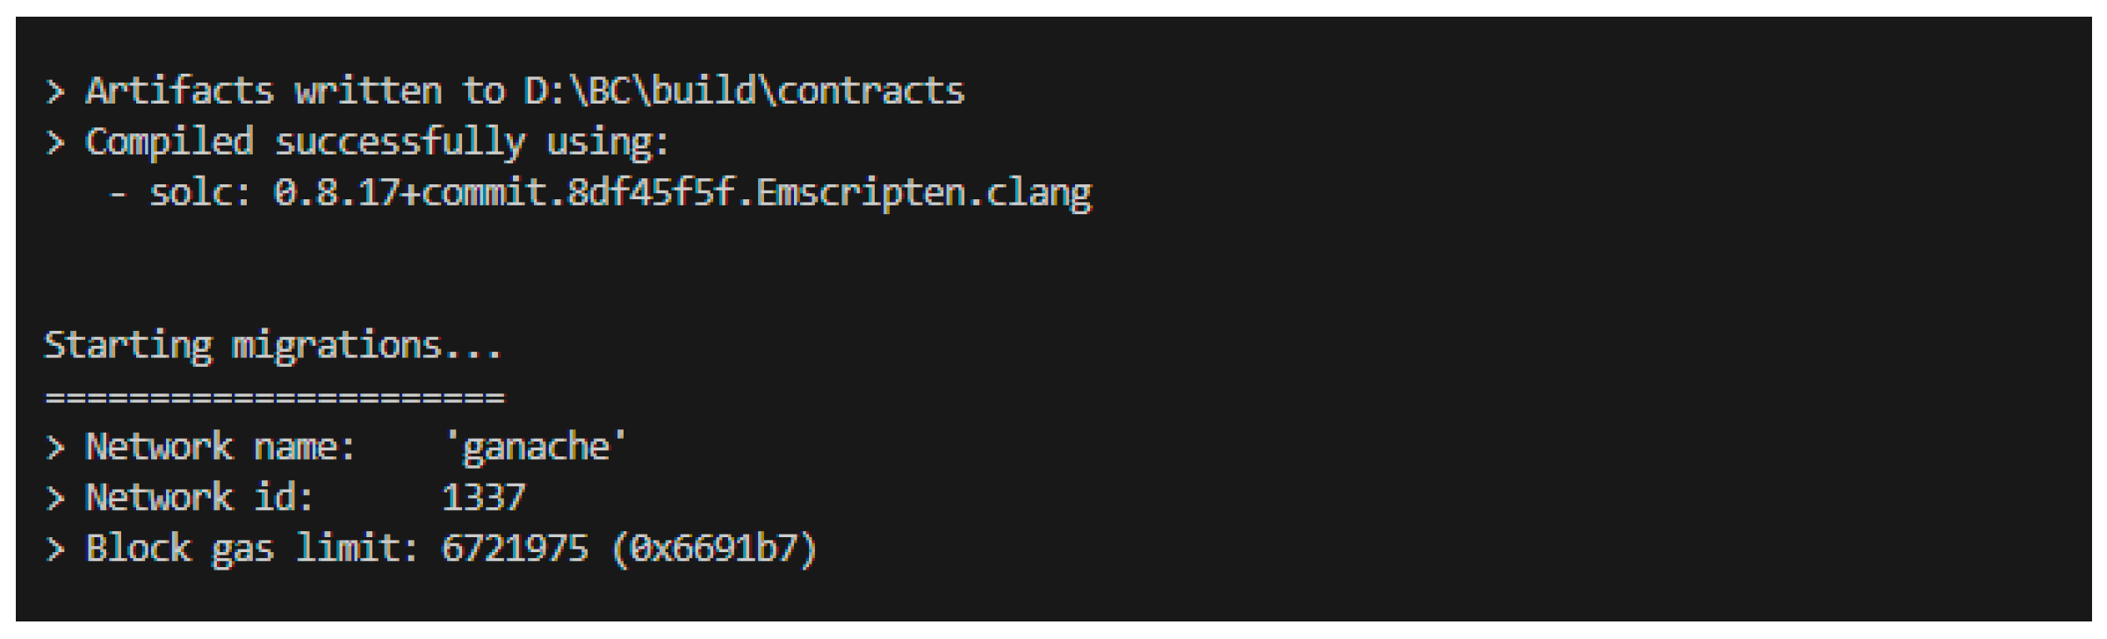Image resolution: width=2107 pixels, height=639 pixels.
Task: Click the 'Network id:' label
Action: tap(198, 499)
